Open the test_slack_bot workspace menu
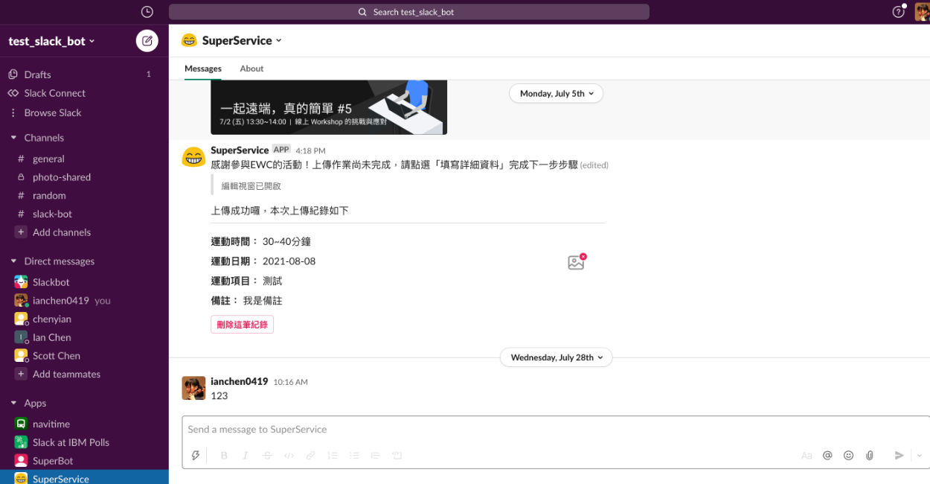 point(51,42)
